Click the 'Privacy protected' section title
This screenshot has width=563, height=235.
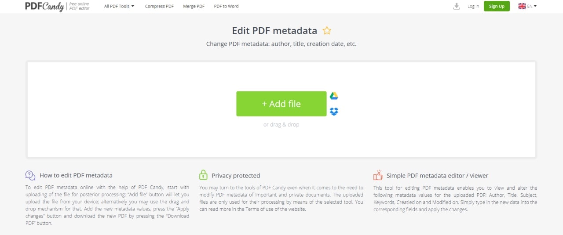click(236, 176)
